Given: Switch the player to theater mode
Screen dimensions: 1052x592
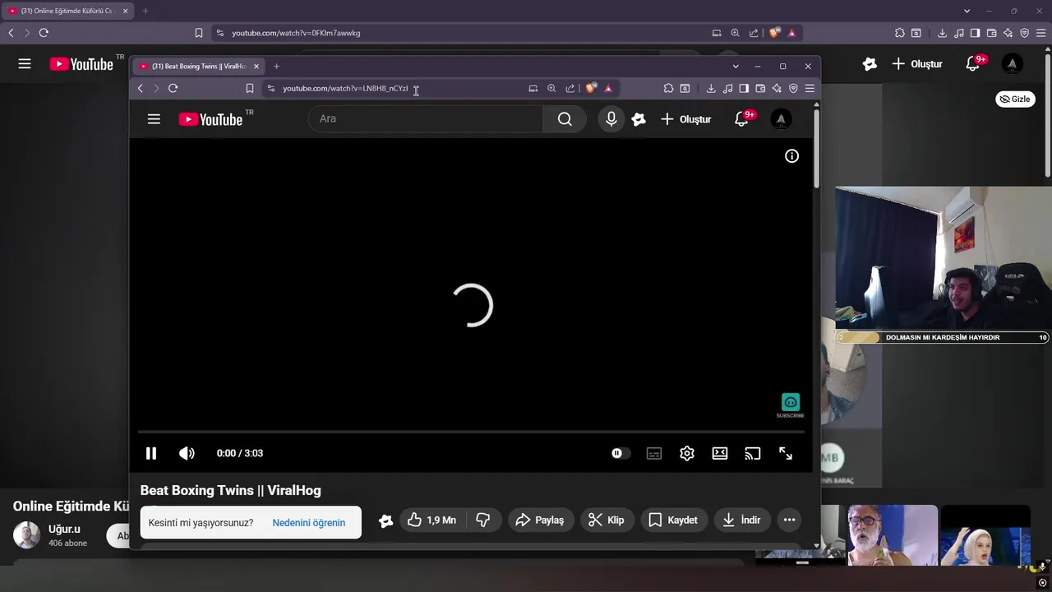Looking at the screenshot, I should 720,453.
